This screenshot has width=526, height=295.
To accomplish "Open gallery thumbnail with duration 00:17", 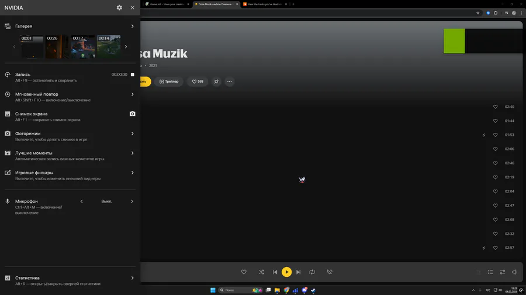I will [83, 47].
